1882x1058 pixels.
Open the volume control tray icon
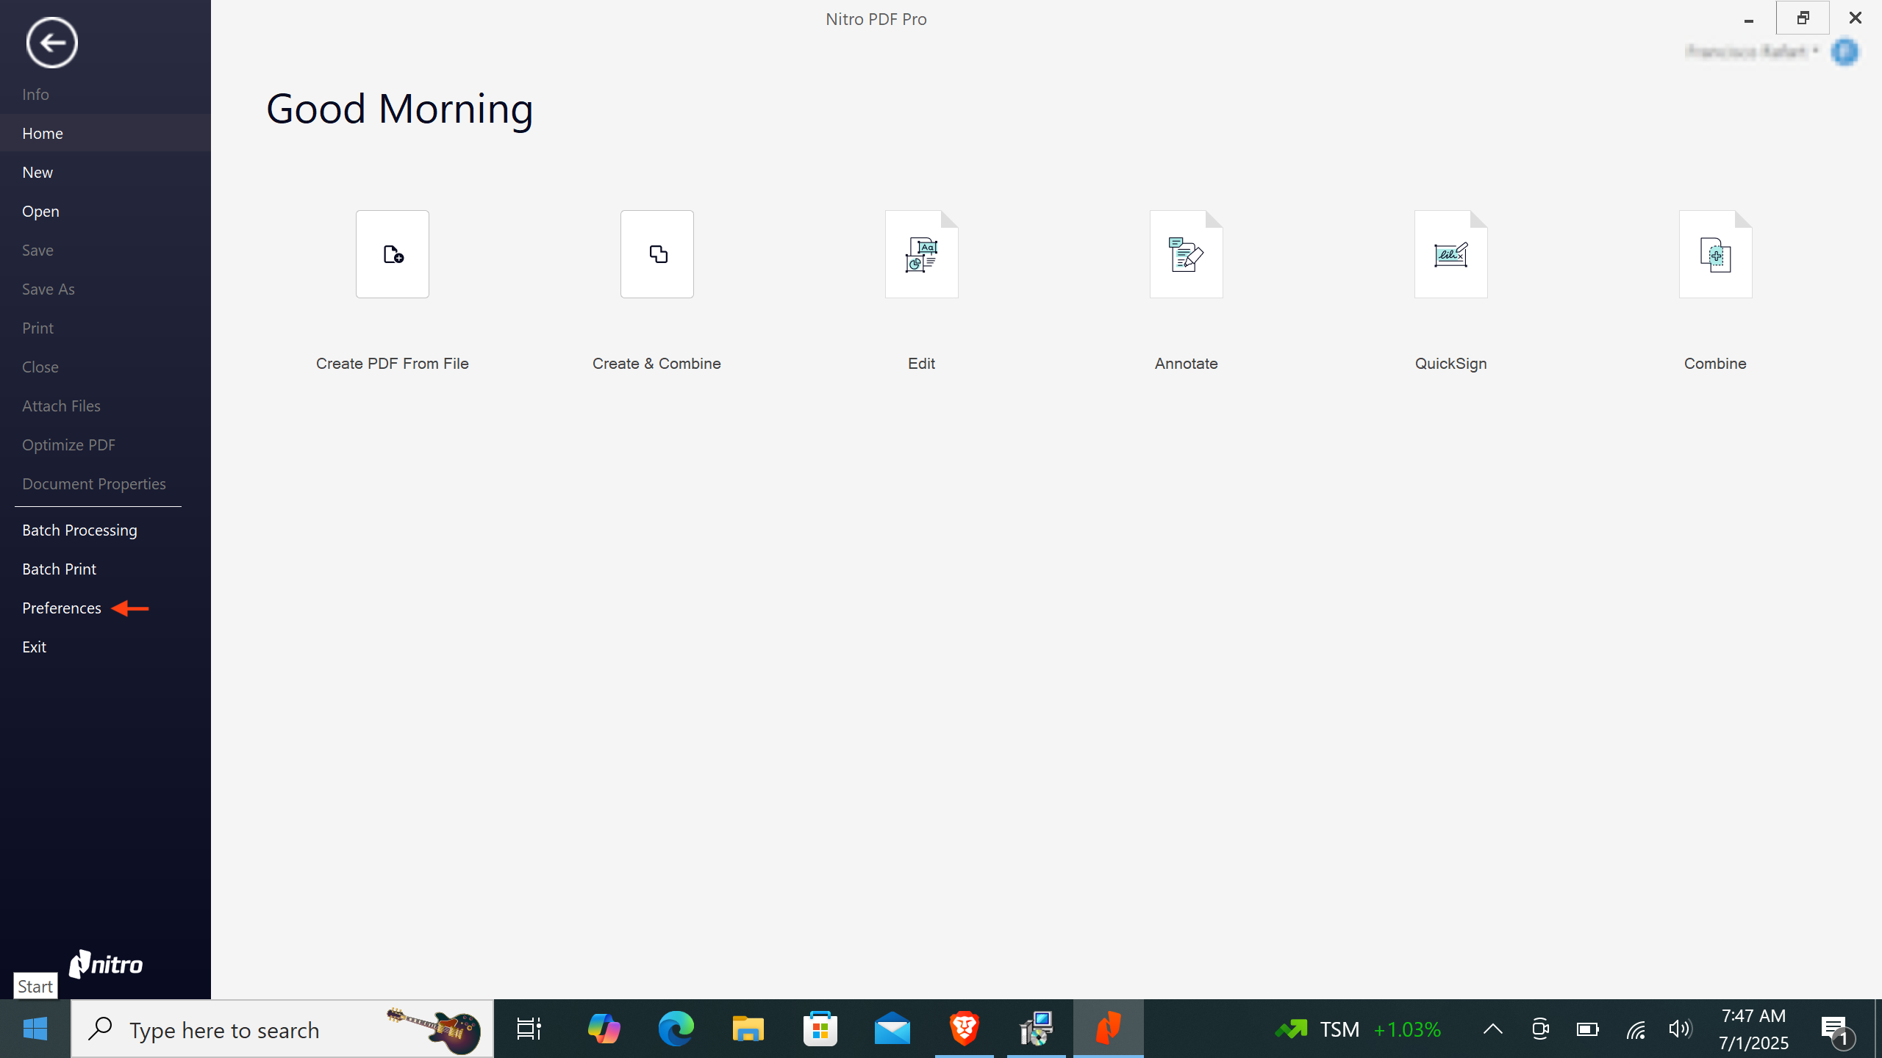1680,1029
